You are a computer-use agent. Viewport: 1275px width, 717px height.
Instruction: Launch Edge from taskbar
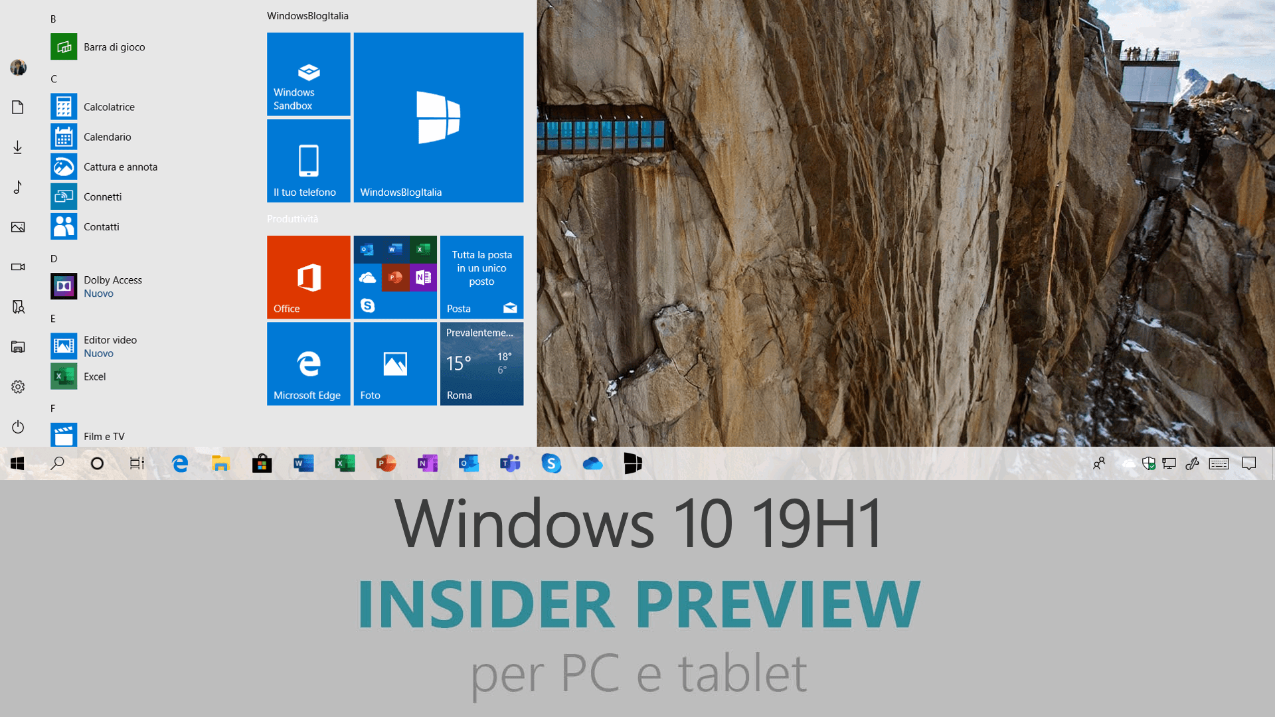[x=179, y=463]
